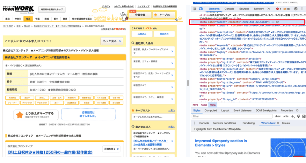Open the Sources panel tab
The image size is (306, 163).
point(244,9)
